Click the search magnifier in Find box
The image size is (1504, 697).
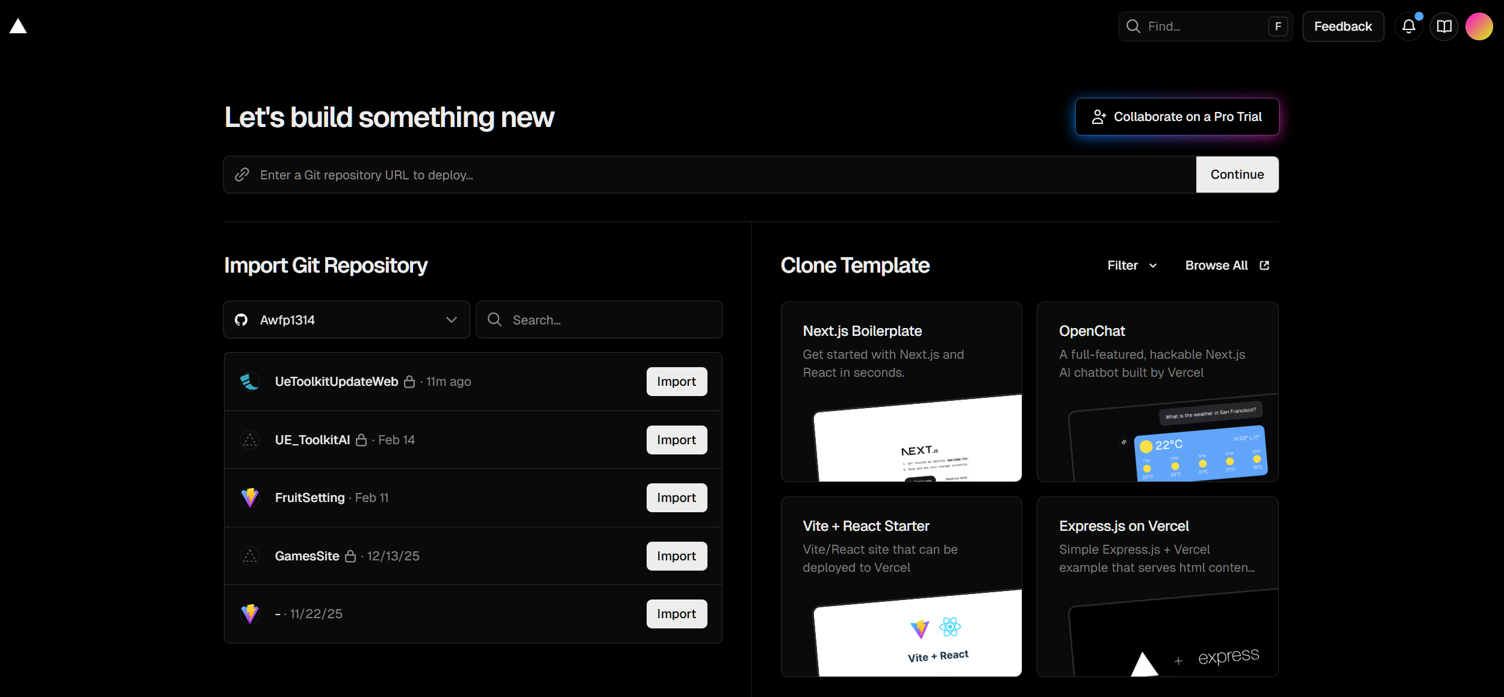1133,26
